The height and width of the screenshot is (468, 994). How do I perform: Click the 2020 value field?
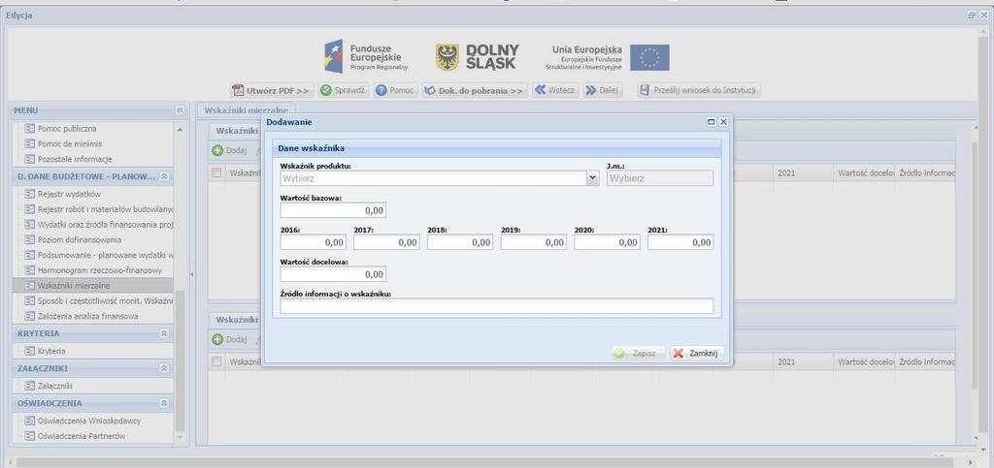(x=608, y=242)
